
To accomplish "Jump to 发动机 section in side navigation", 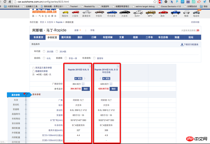I will coord(16,104).
